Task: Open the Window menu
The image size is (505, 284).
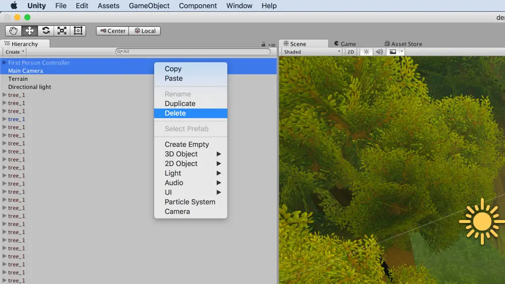Action: click(239, 6)
